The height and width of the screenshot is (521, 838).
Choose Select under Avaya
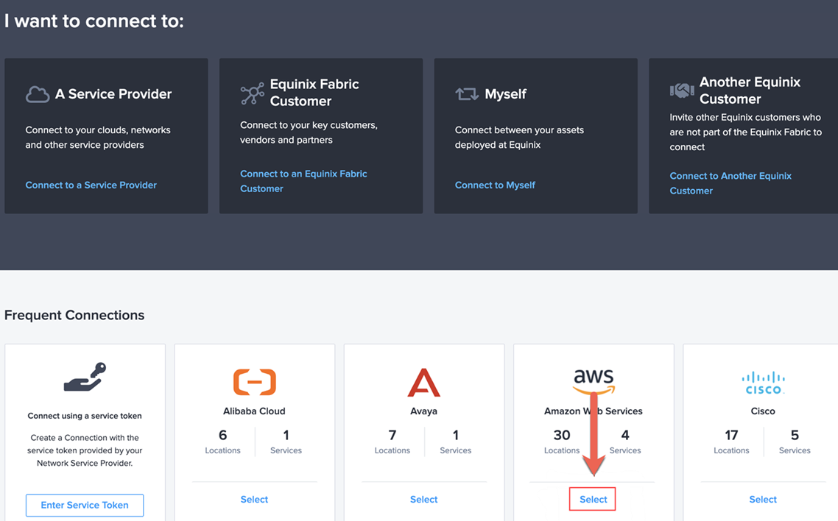click(x=424, y=499)
